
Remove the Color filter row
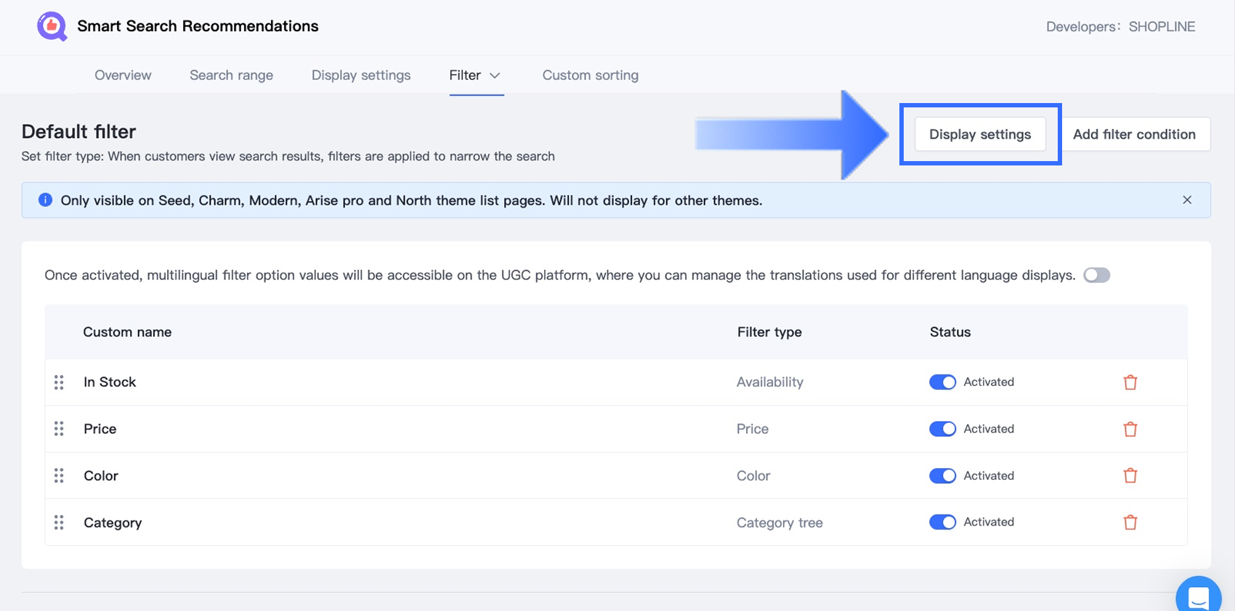click(1130, 476)
